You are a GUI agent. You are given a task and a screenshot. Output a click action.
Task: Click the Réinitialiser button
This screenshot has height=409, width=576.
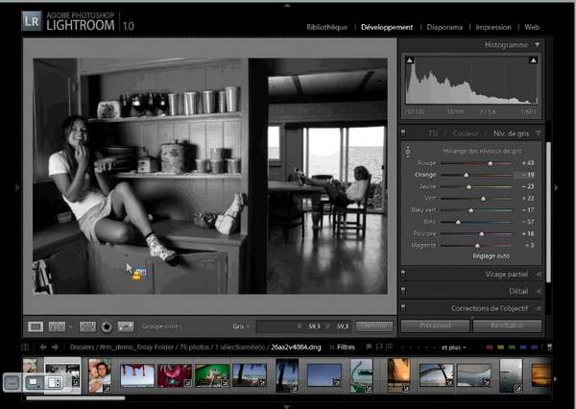[507, 325]
